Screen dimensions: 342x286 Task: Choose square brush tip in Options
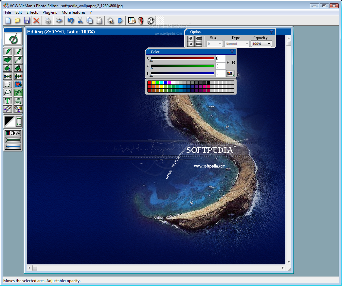click(191, 44)
